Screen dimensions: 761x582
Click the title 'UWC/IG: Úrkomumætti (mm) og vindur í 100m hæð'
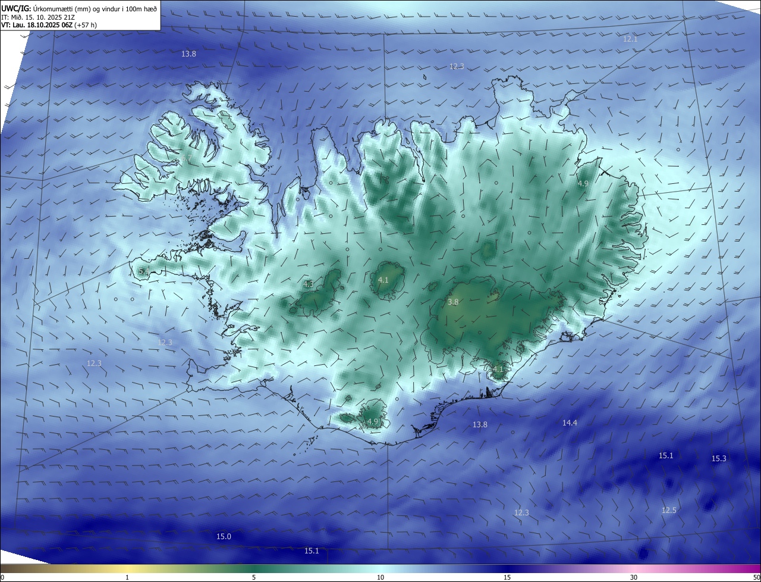(79, 8)
